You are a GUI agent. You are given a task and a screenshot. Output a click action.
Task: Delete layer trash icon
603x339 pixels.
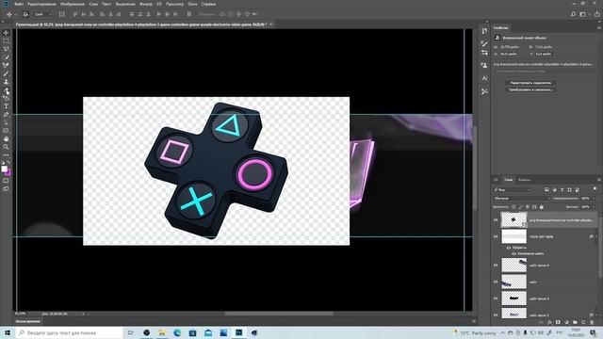pyautogui.click(x=592, y=322)
